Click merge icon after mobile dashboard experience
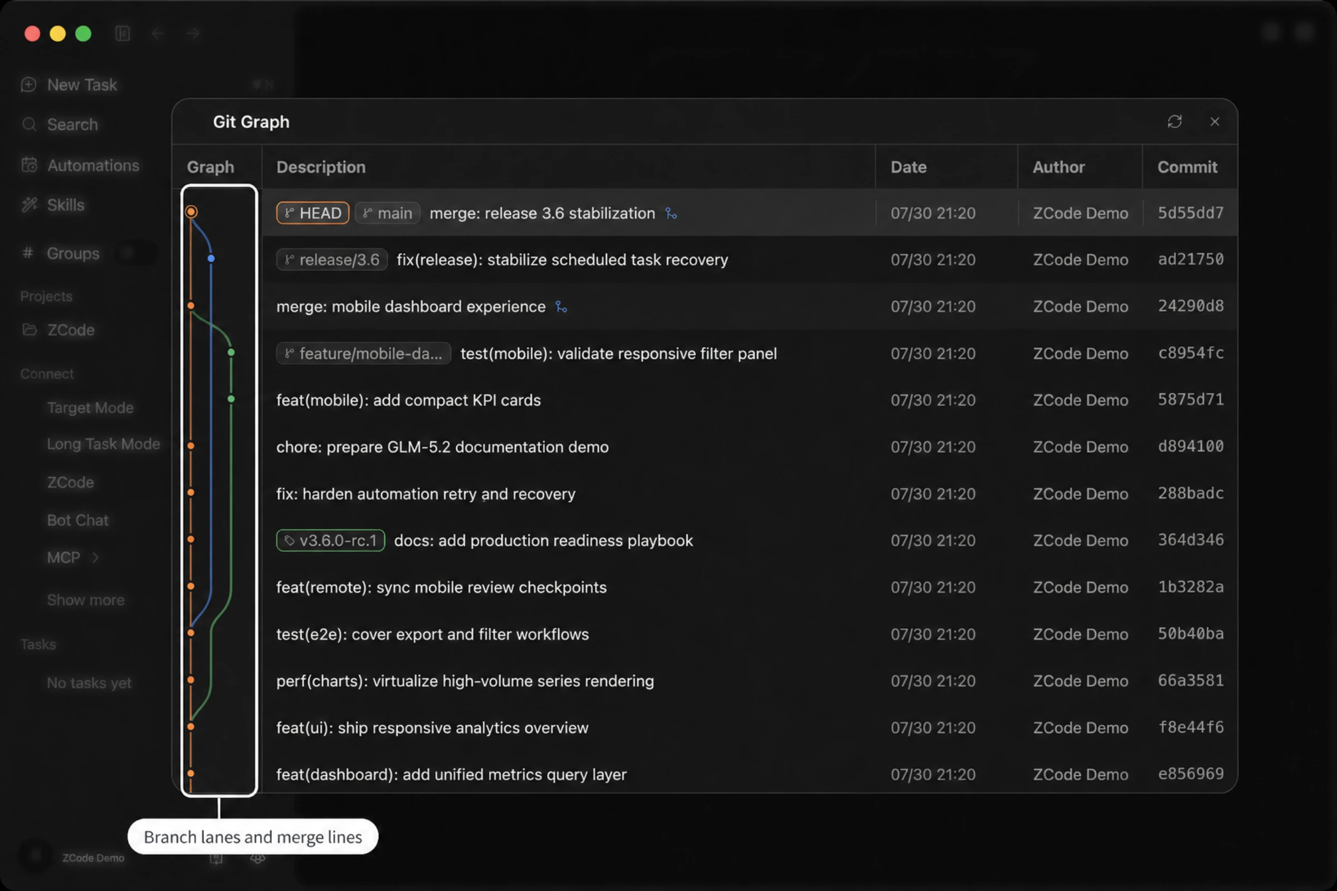Image resolution: width=1337 pixels, height=891 pixels. (x=562, y=307)
